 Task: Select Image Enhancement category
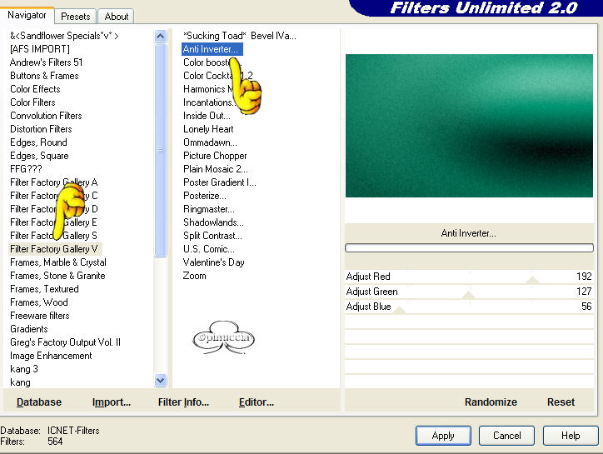click(x=51, y=356)
